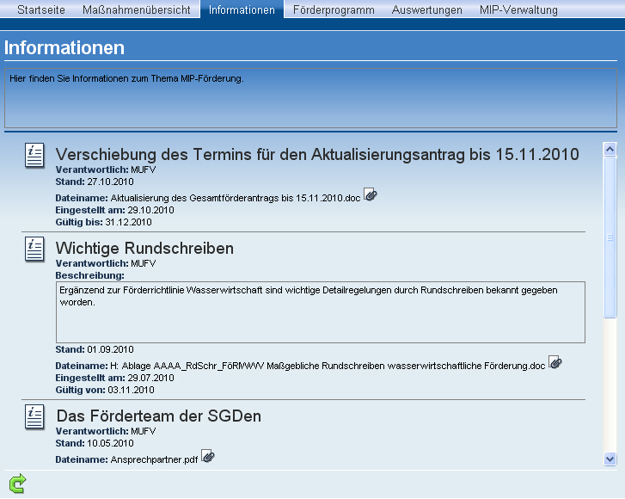
Task: Open the attachment icon for the Maßgebliche Rundschreiben .doc file
Action: click(555, 362)
